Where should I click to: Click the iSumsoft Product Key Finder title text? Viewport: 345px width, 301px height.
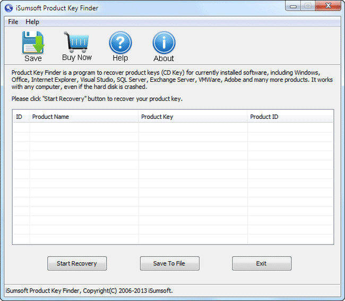point(57,8)
